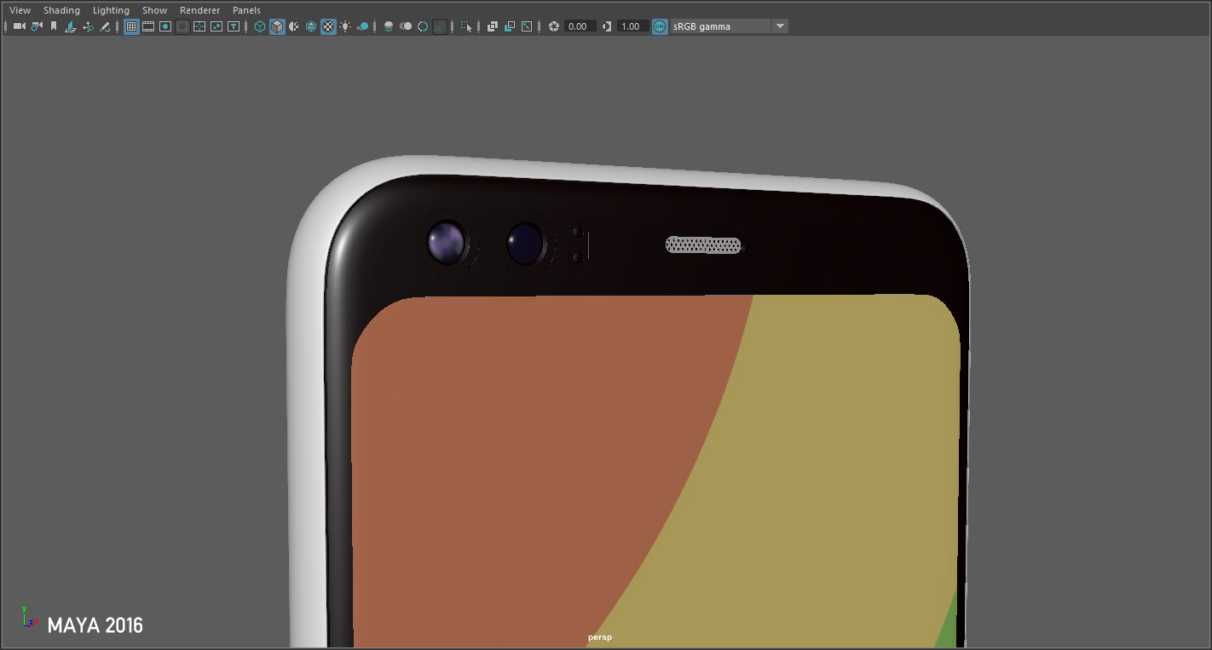Screen dimensions: 1212x650
Task: Turn on Use All Lights
Action: tap(344, 26)
